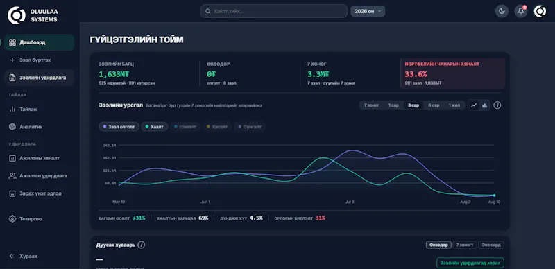
Task: Click the plus icon beside Зээл бүртгэх
Action: 12,60
